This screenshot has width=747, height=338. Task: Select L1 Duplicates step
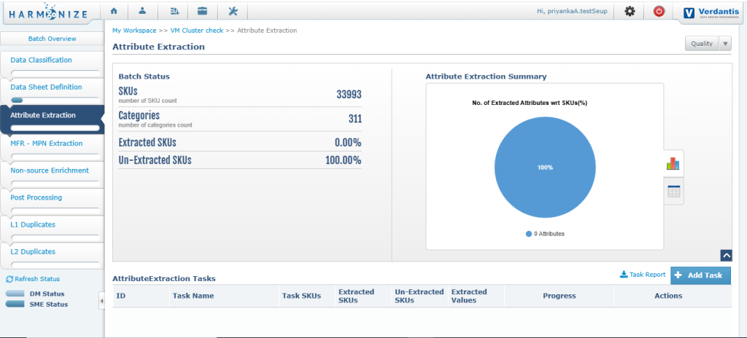pos(33,224)
